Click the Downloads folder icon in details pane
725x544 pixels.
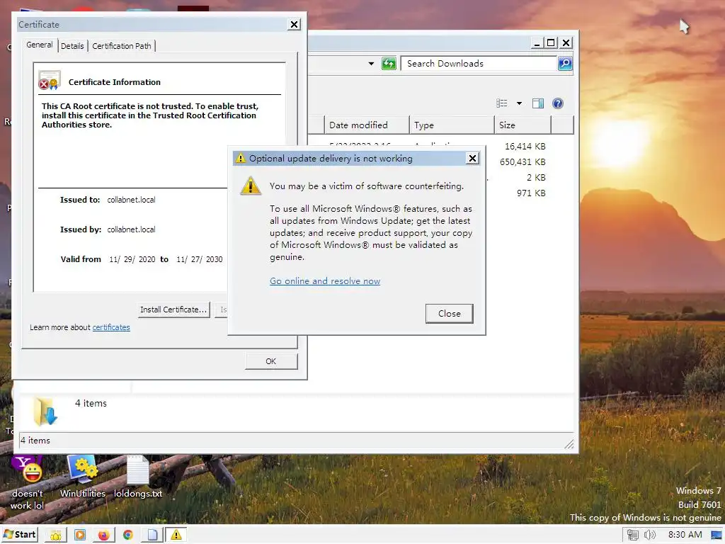45,411
